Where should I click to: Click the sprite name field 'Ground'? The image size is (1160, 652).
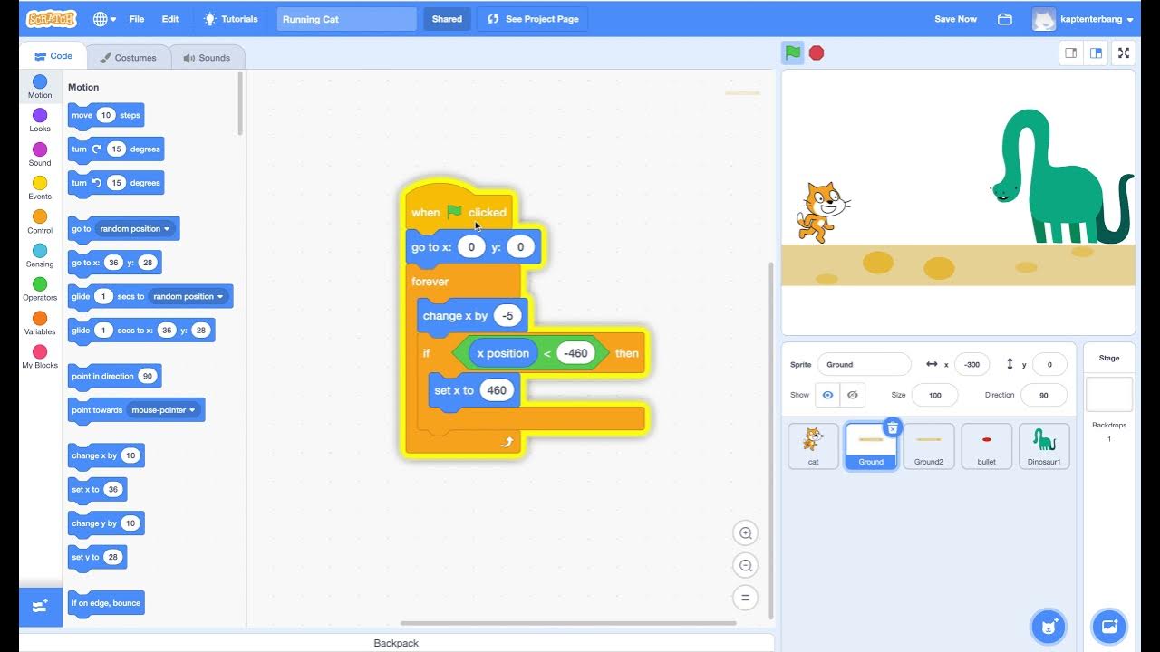(x=864, y=364)
